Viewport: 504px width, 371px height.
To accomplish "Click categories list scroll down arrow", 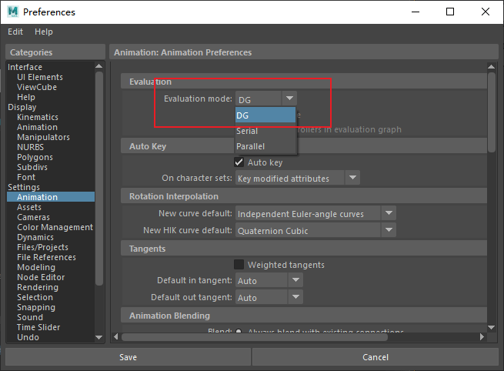I will 99,338.
